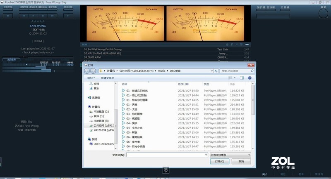The height and width of the screenshot is (179, 331).
Task: Expand the address bar history dropdown
Action: coord(212,71)
